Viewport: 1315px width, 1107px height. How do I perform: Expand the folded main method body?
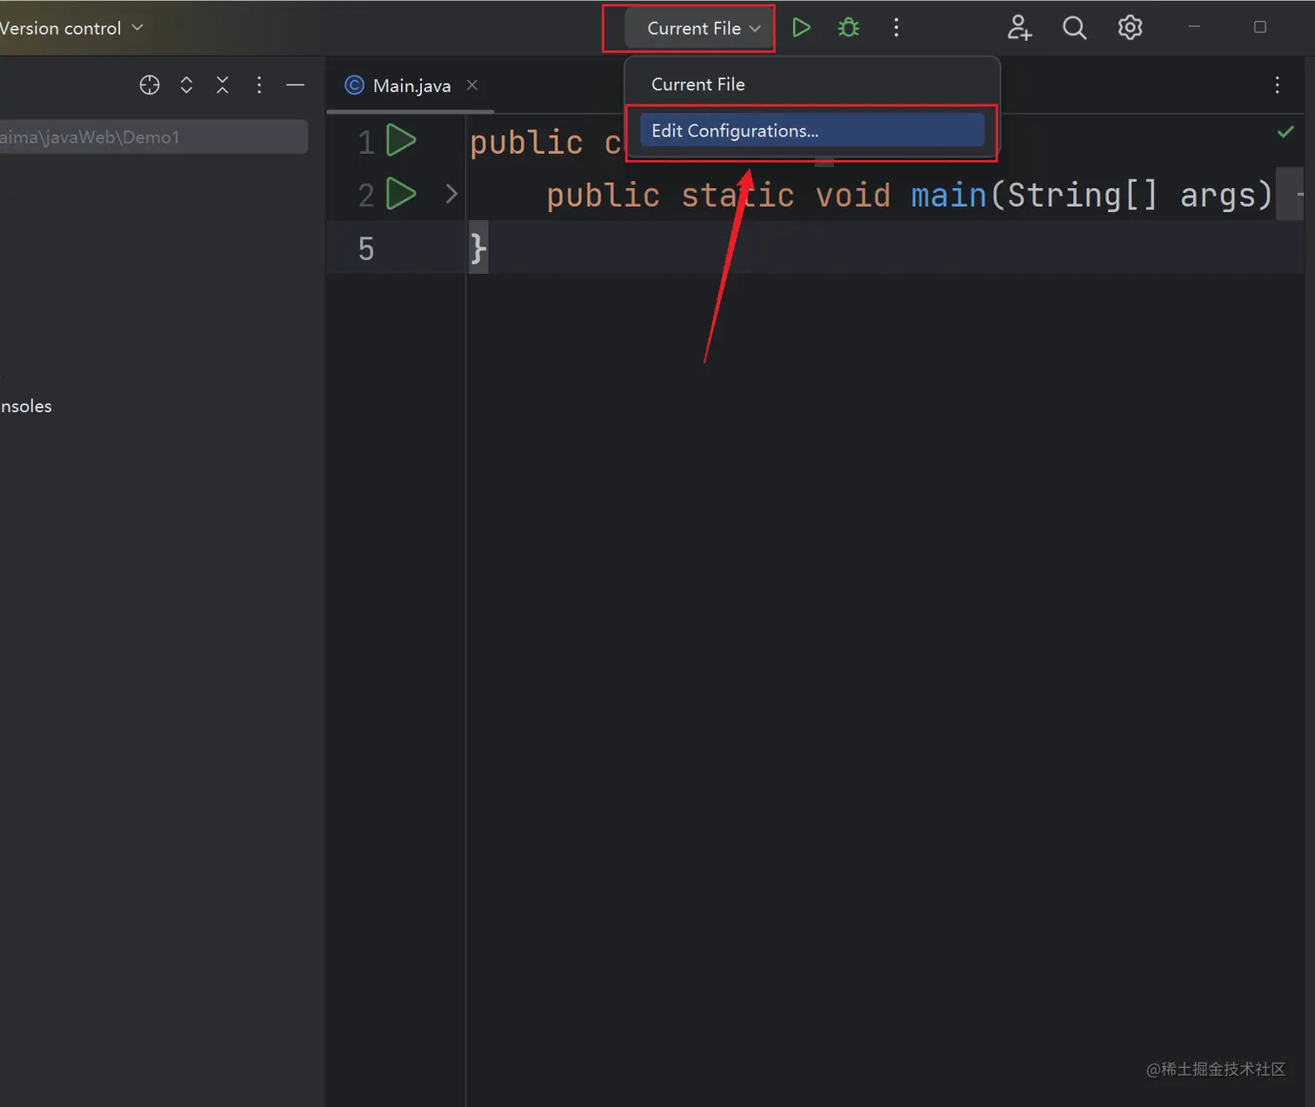(451, 194)
